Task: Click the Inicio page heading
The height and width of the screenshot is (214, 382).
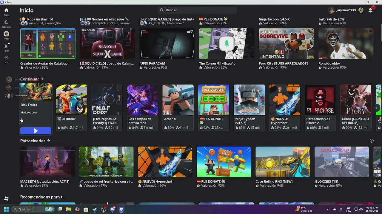Action: point(27,10)
